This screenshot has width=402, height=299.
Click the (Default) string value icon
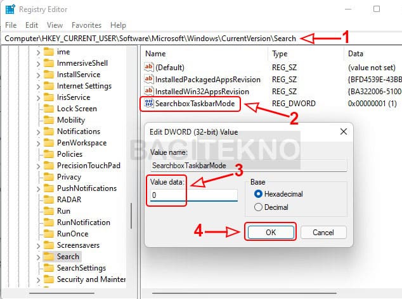click(x=149, y=67)
